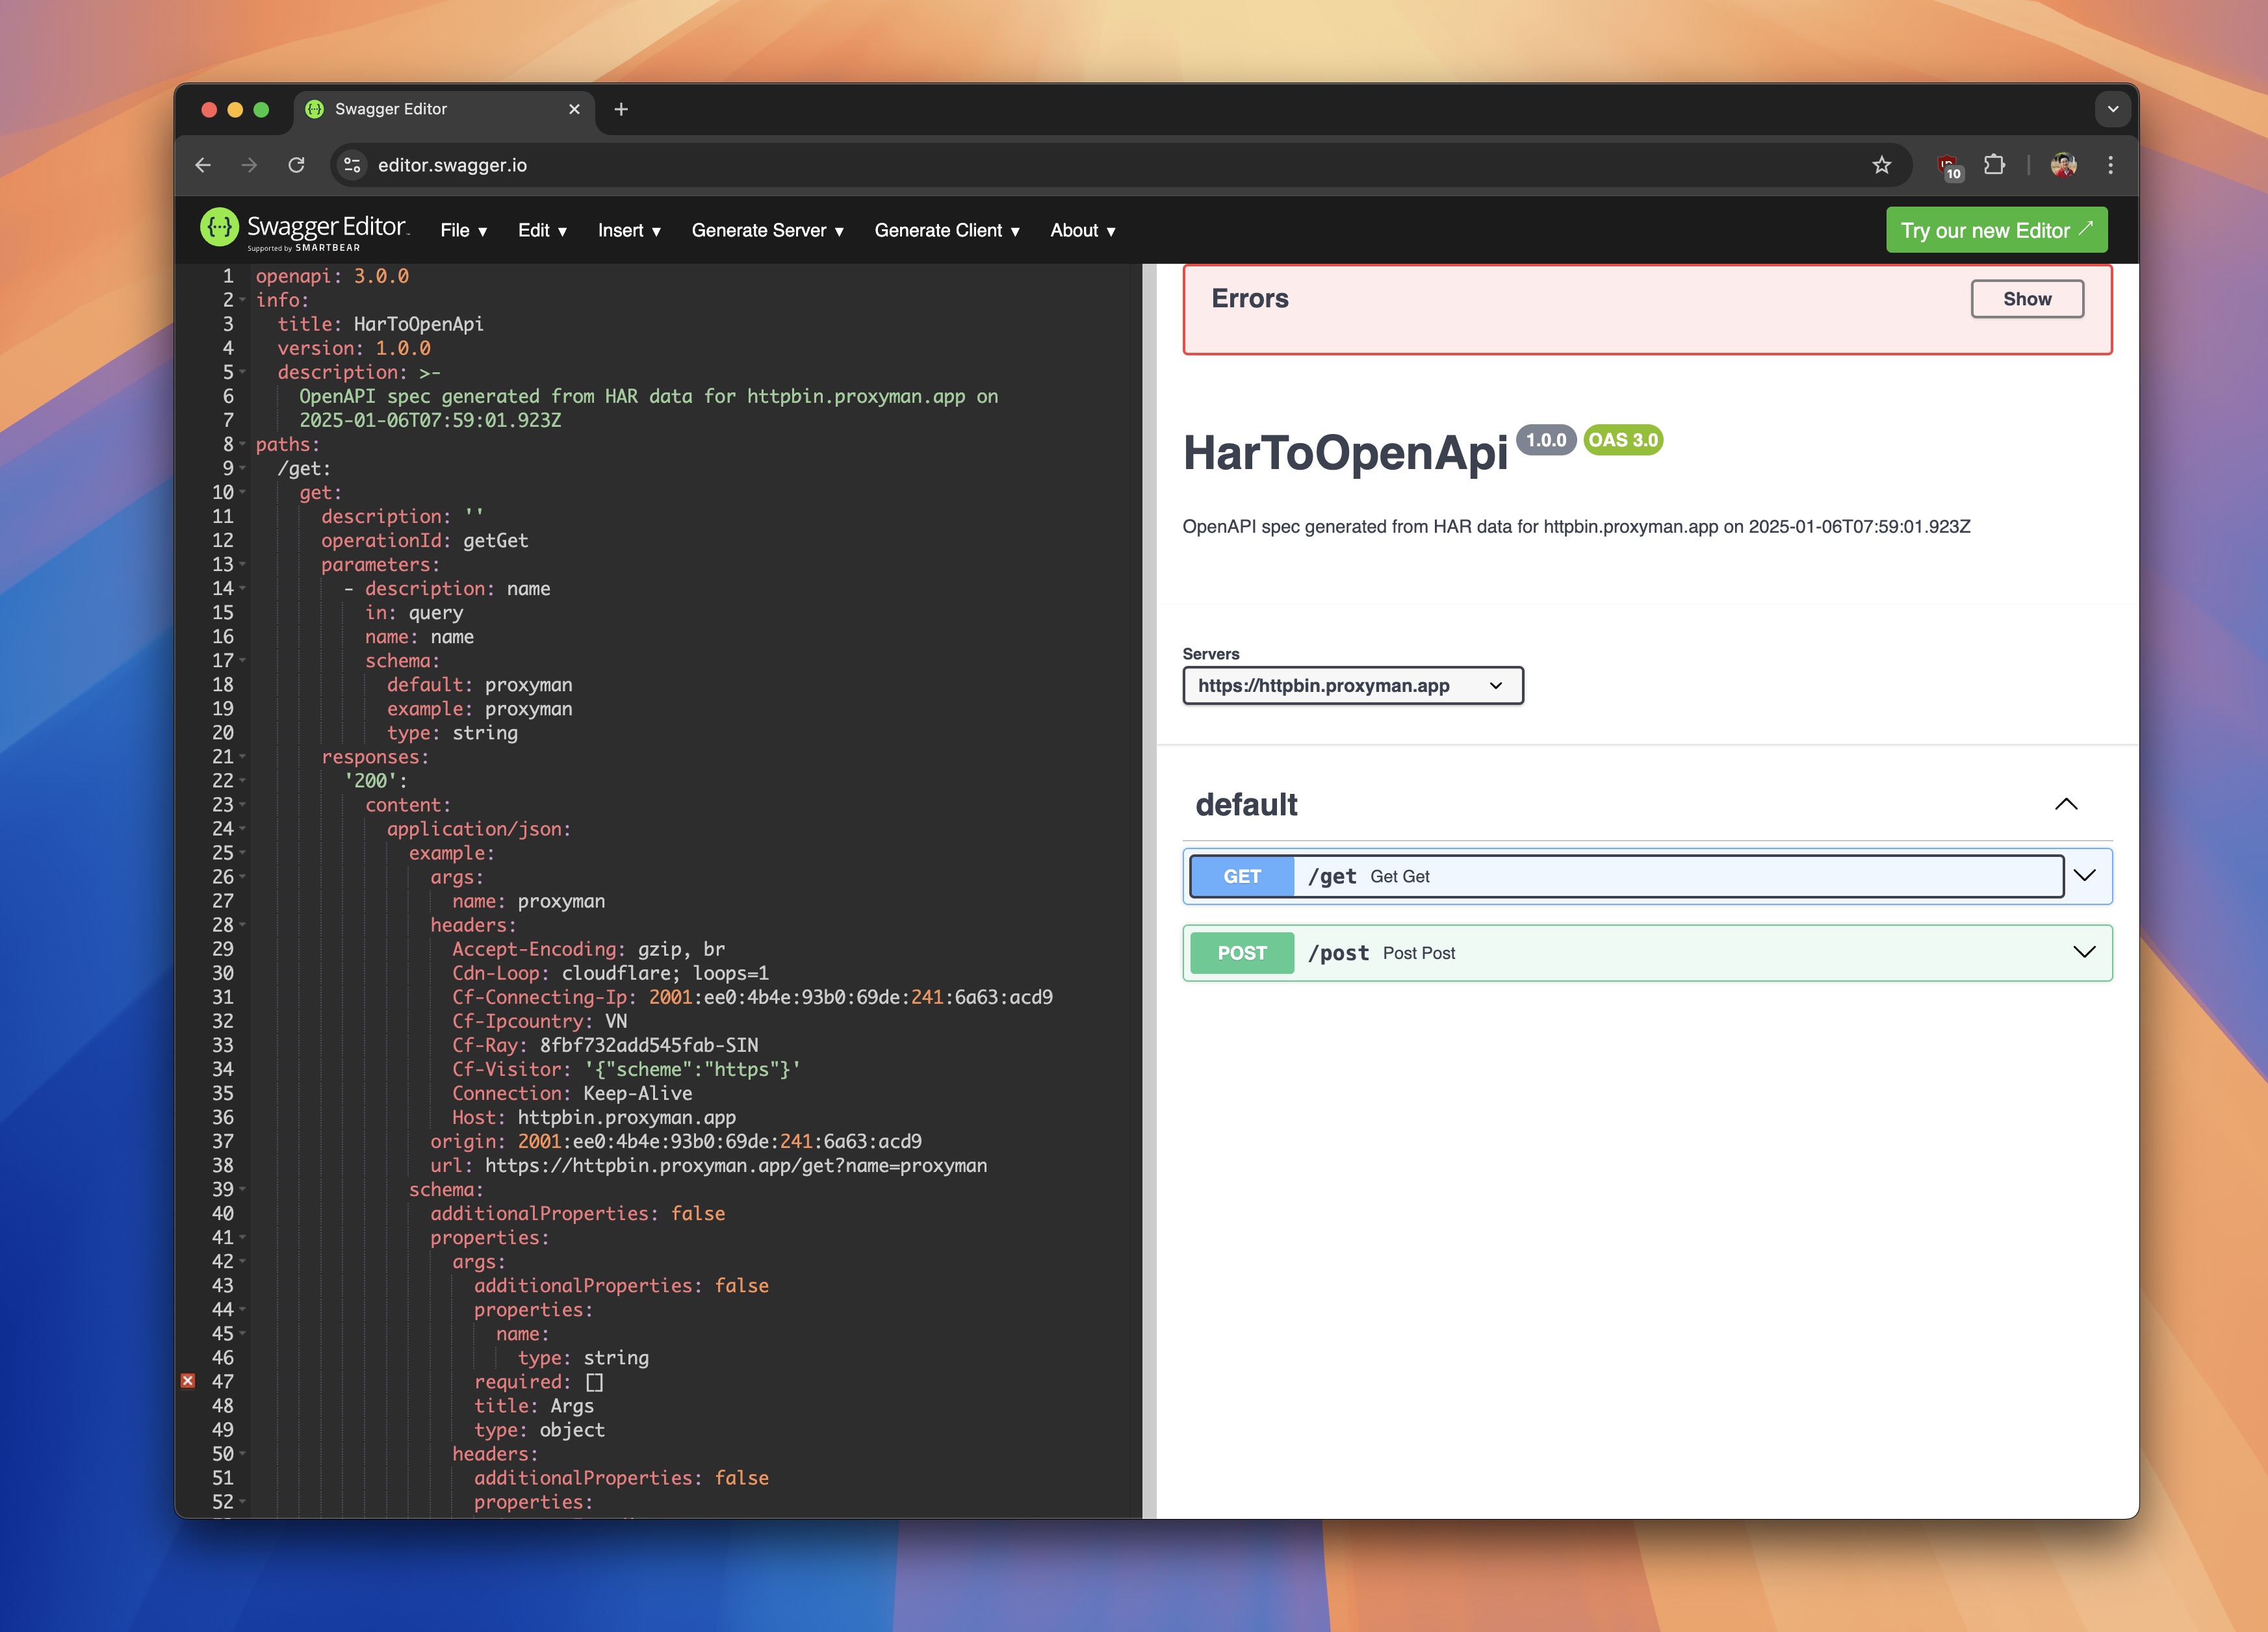
Task: Fold the schema block at line 39
Action: [242, 1189]
